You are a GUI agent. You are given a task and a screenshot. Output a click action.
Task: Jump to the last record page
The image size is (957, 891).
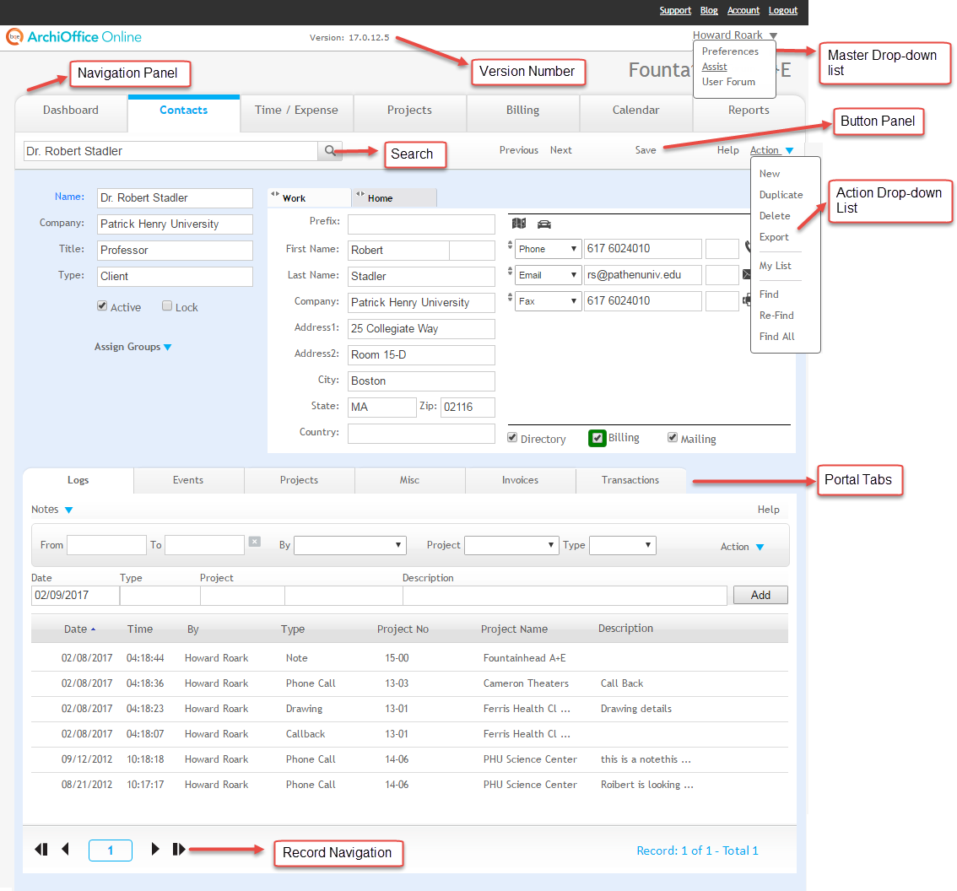tap(179, 849)
